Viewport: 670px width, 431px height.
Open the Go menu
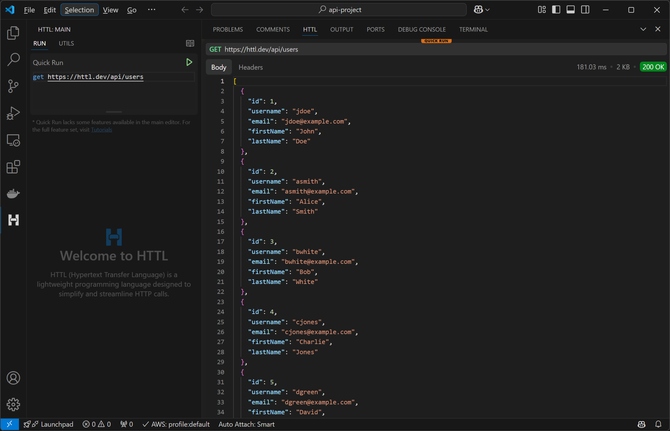click(132, 10)
